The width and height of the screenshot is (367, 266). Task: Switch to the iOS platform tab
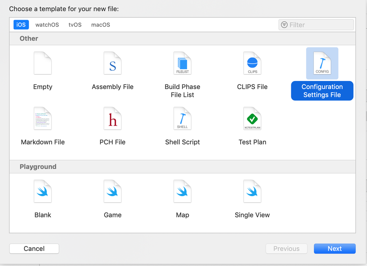click(x=21, y=25)
